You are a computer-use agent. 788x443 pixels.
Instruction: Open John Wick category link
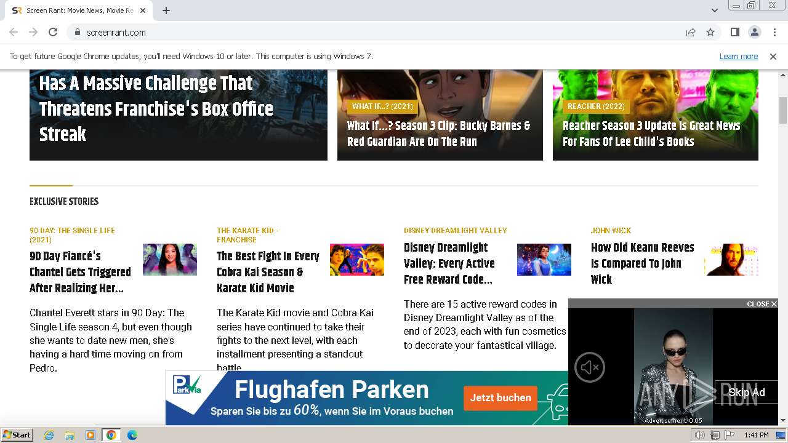point(611,230)
